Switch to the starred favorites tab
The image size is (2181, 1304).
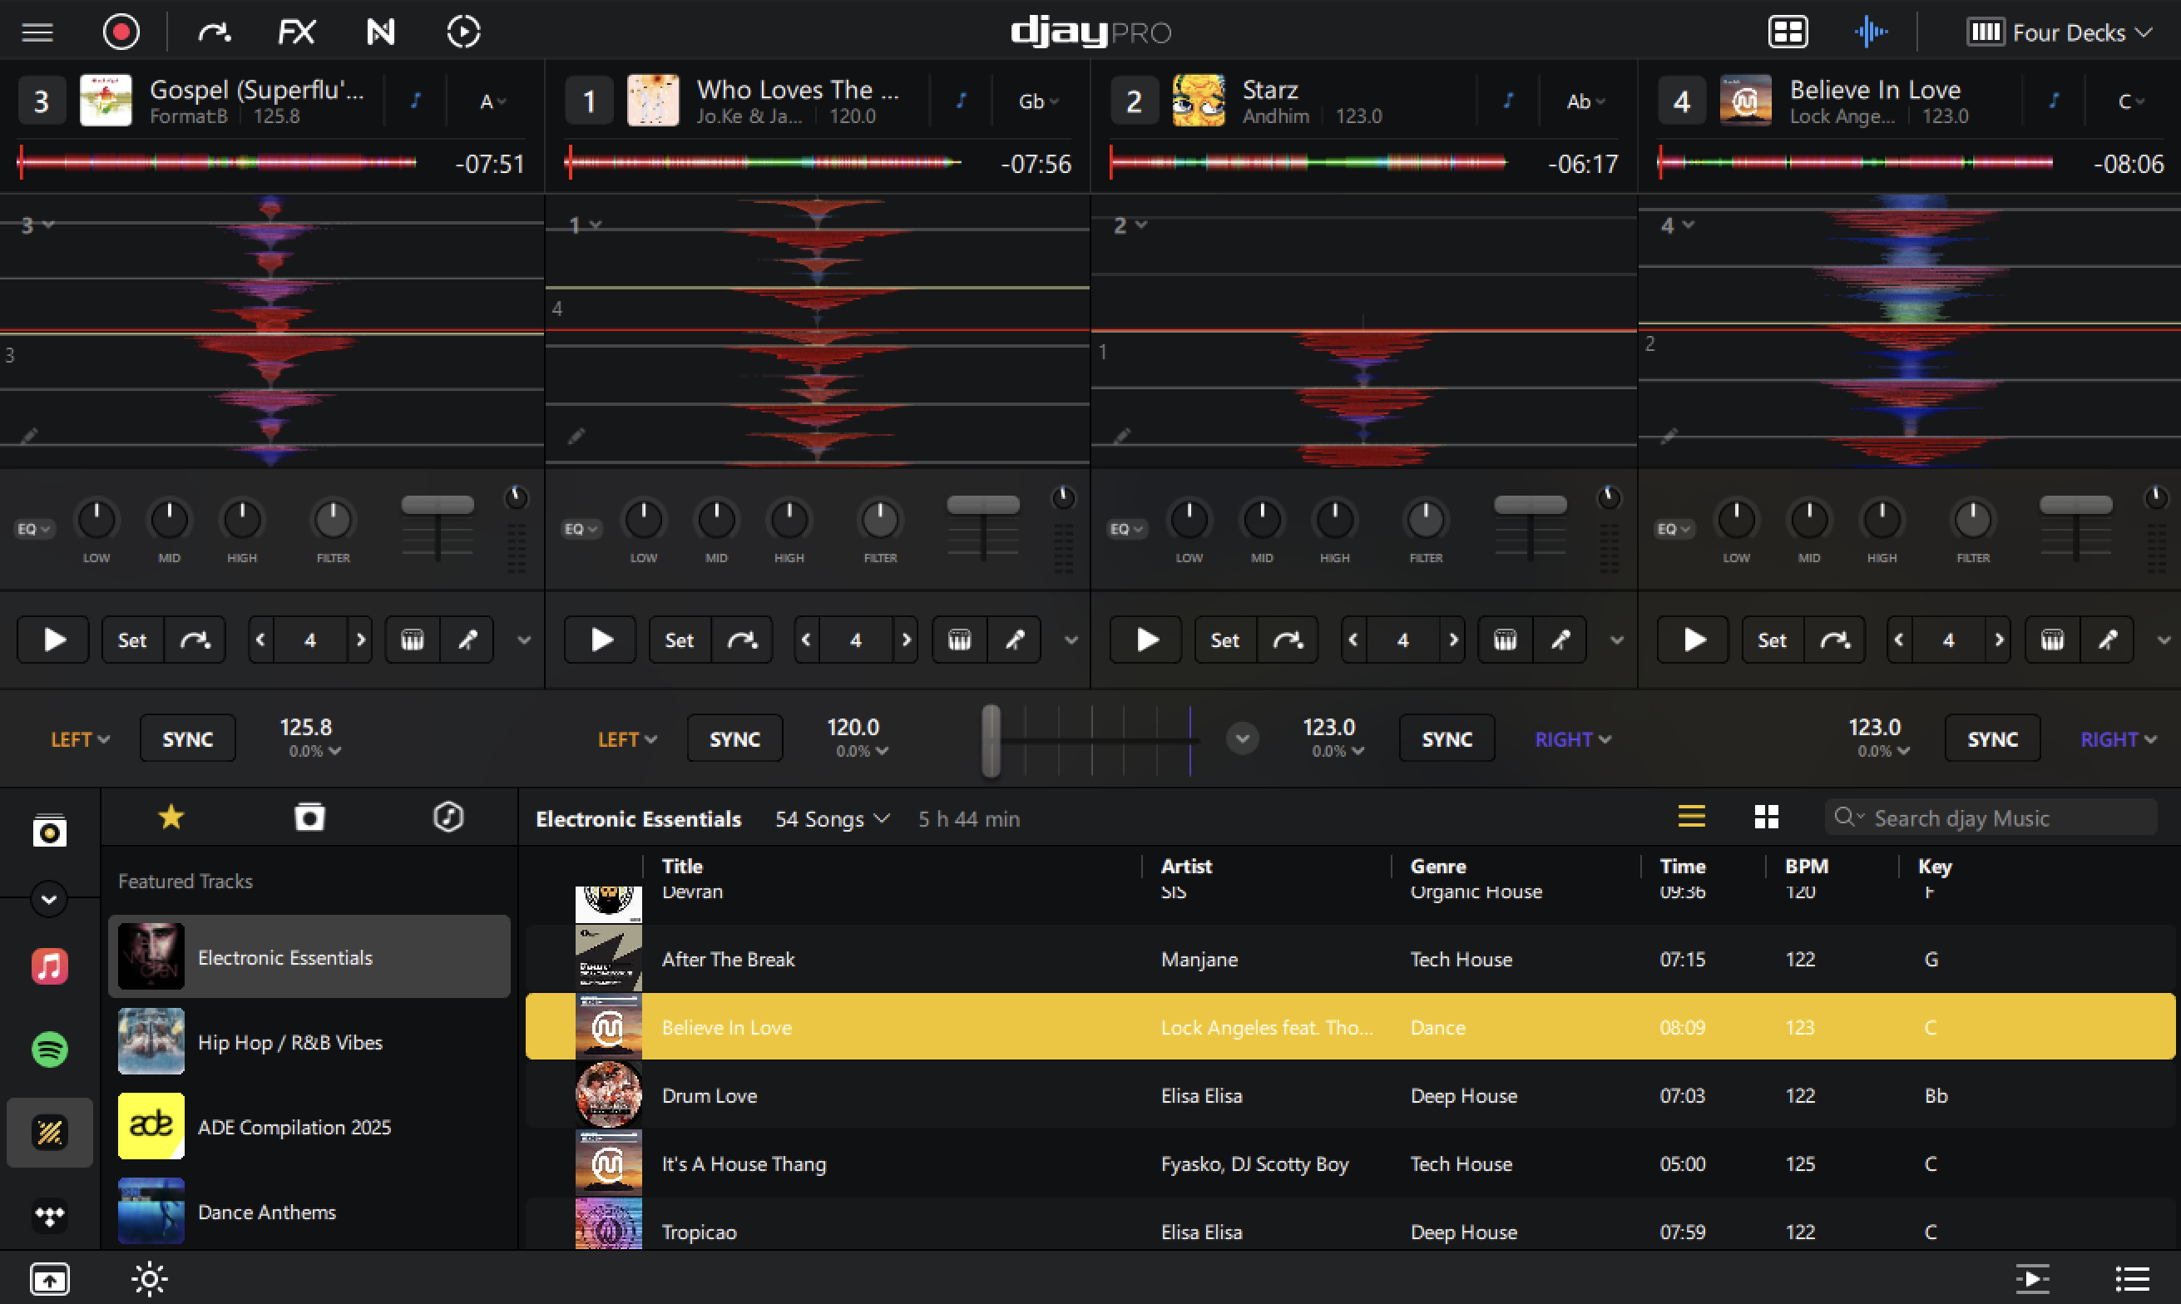point(171,817)
